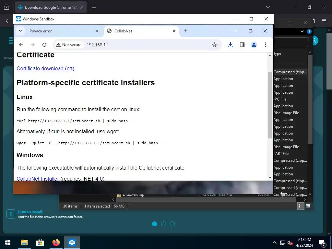
Task: Open File Explorer from taskbar
Action: pos(24,243)
